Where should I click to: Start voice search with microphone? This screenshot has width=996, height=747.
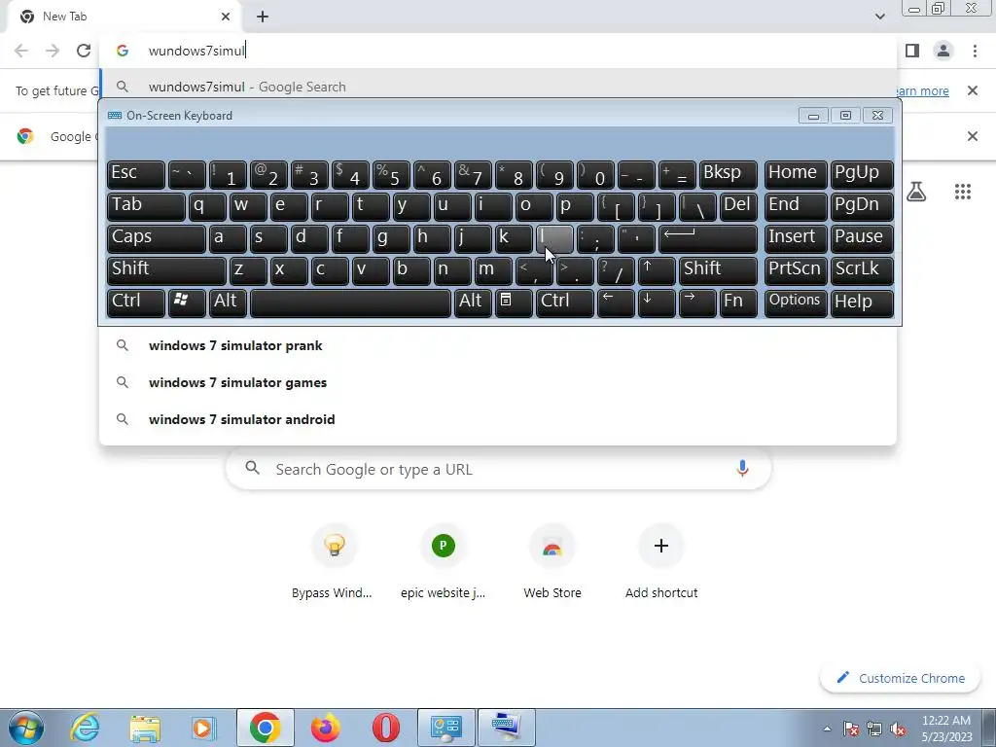[742, 469]
